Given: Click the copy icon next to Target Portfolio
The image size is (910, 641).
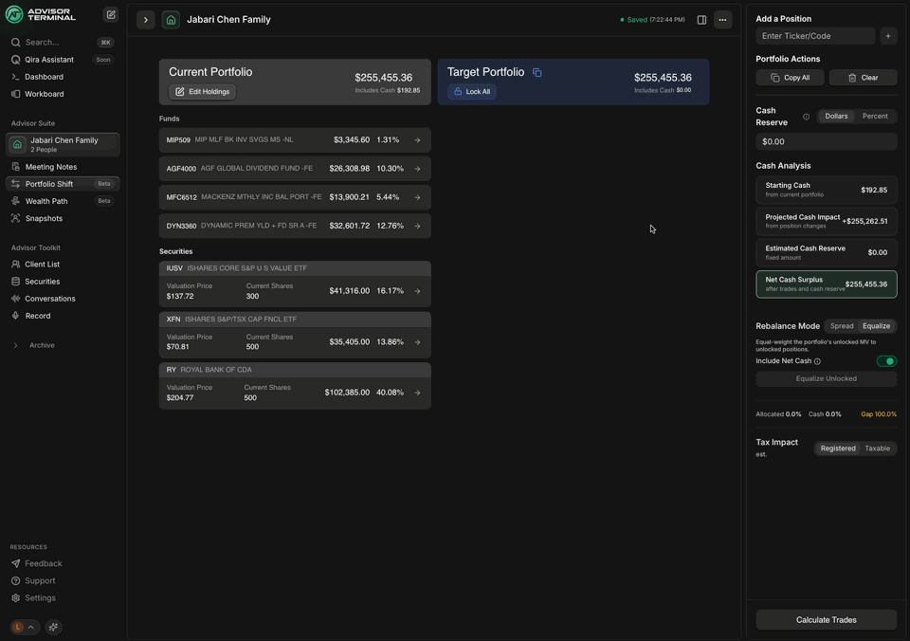Looking at the screenshot, I should coord(537,72).
